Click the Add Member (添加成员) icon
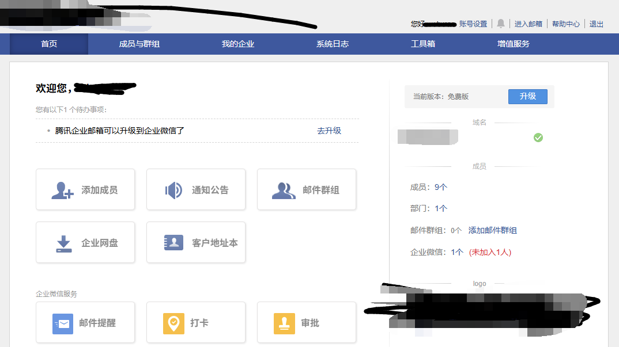The image size is (619, 347). coord(62,190)
